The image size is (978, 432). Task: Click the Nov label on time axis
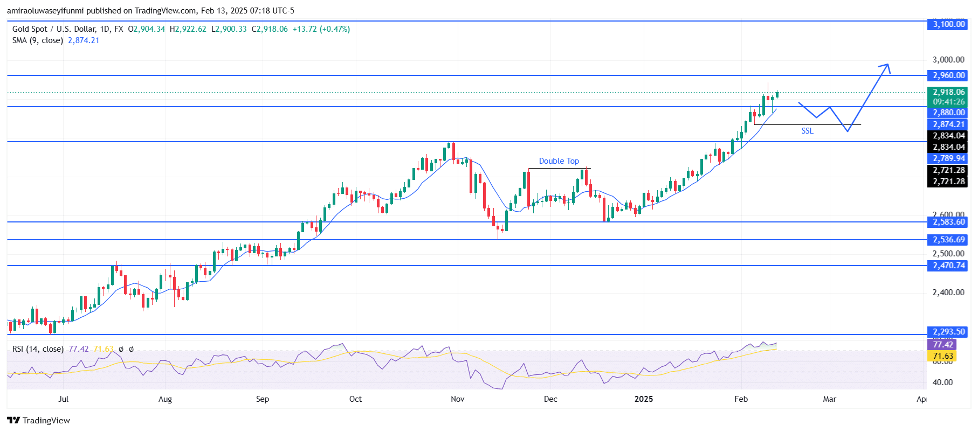point(458,399)
